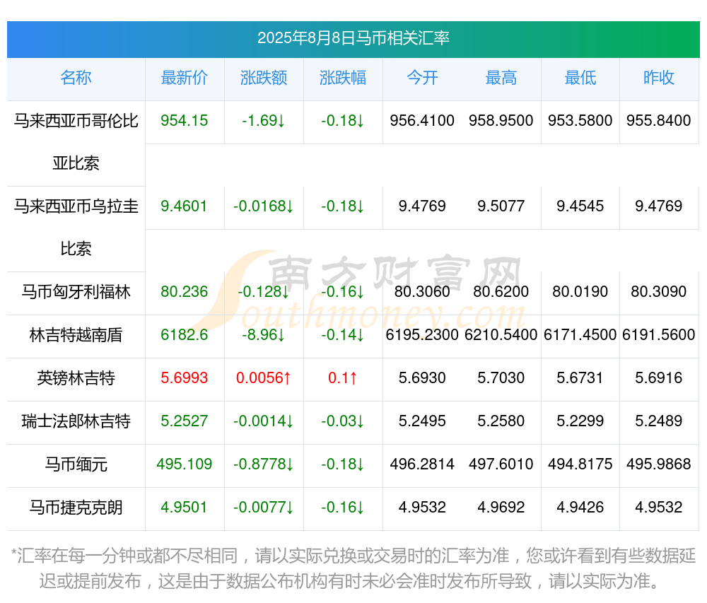Screen dimensions: 707x603
Task: Select the 最高 column header
Action: 501,78
